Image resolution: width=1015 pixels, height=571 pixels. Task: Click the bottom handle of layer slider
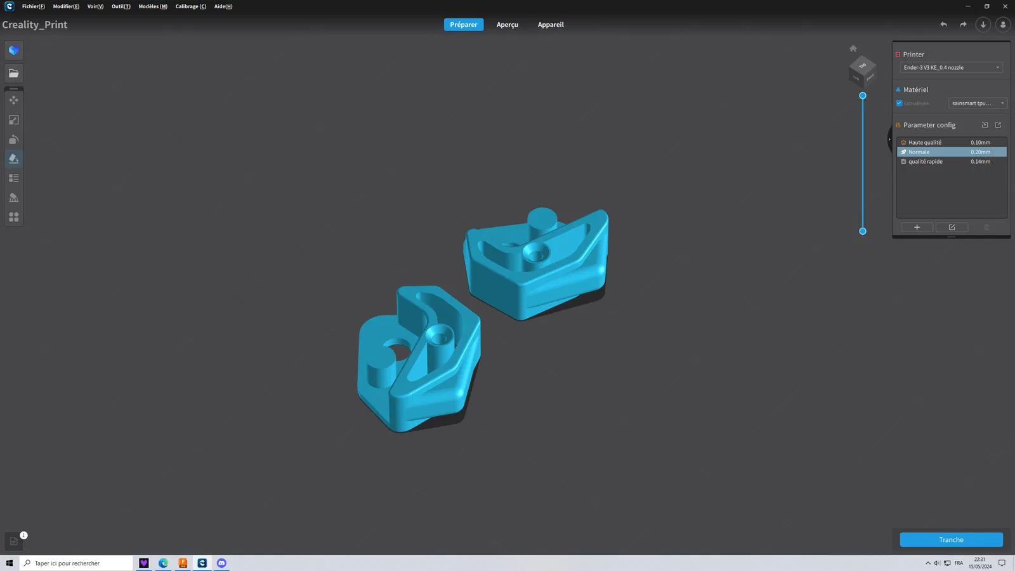click(863, 232)
